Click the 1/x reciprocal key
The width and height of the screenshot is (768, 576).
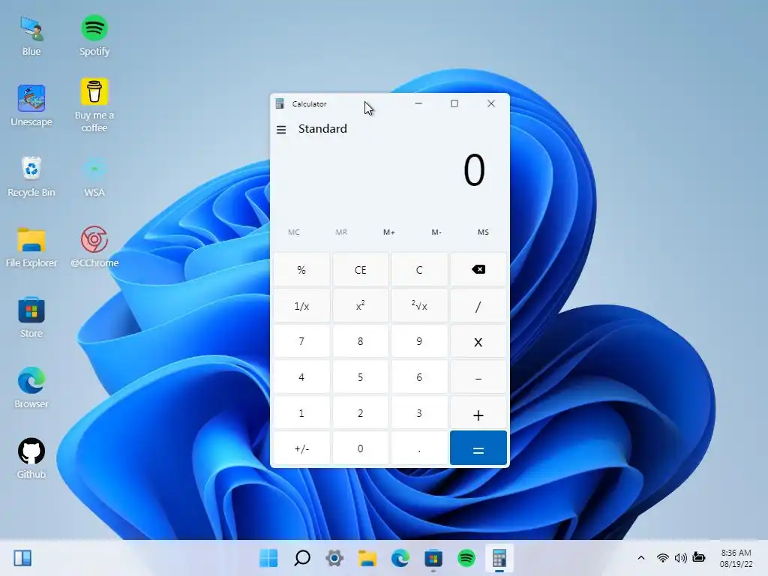pyautogui.click(x=301, y=306)
